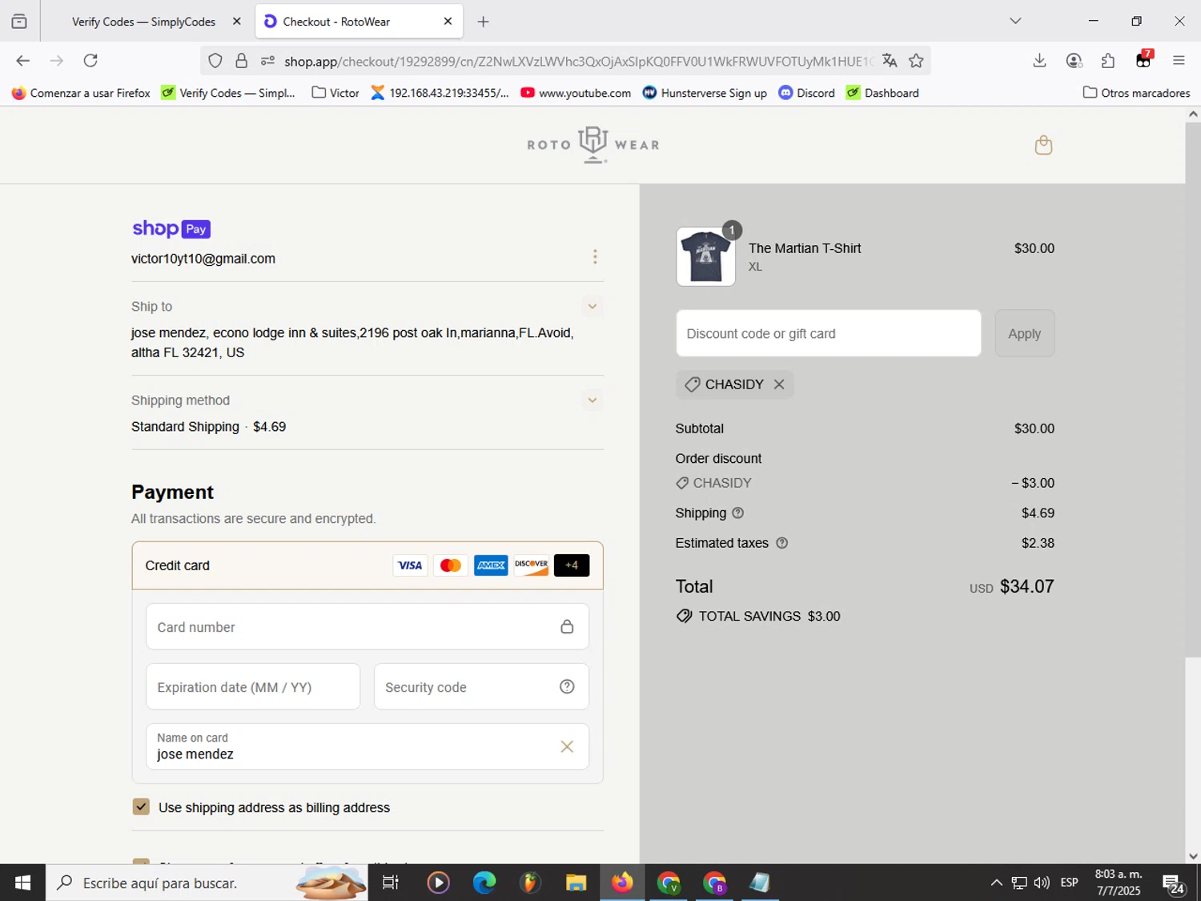Expand the Ship to section

(x=592, y=307)
